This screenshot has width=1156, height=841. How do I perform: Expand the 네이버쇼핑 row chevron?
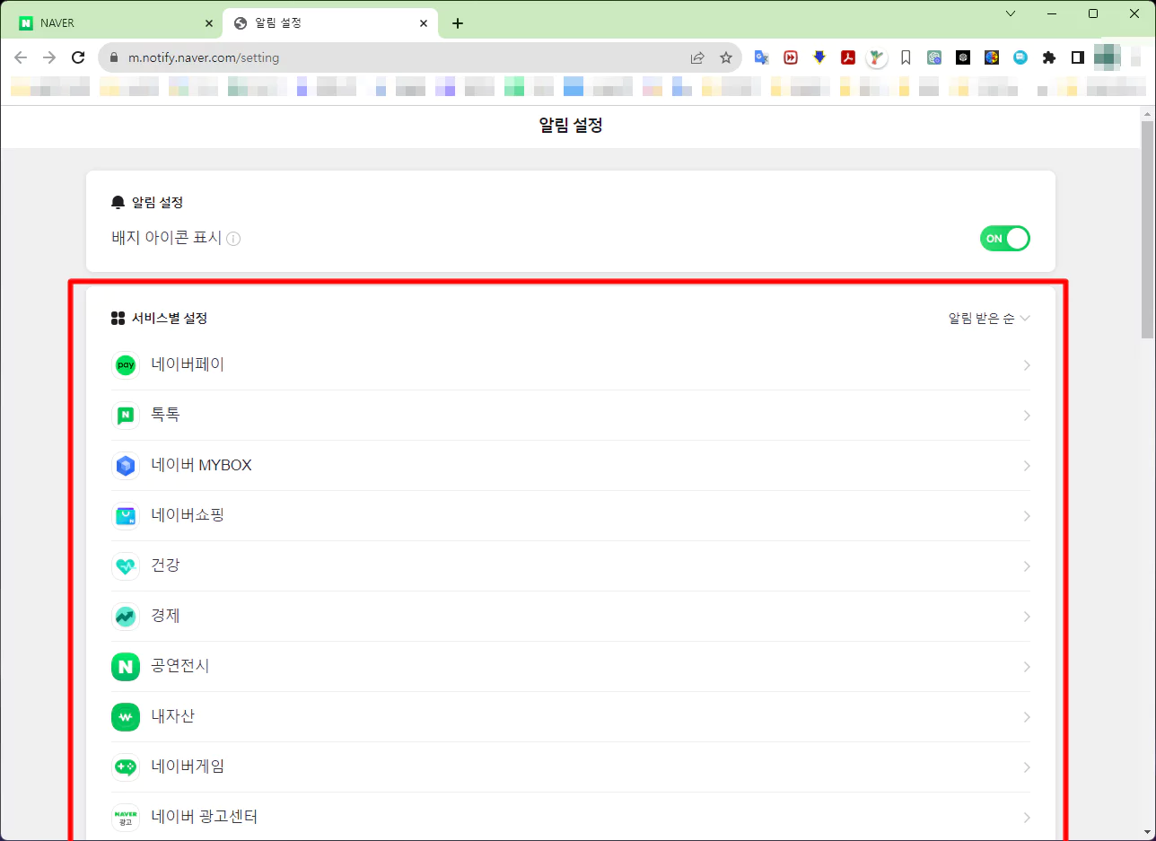(x=1026, y=516)
